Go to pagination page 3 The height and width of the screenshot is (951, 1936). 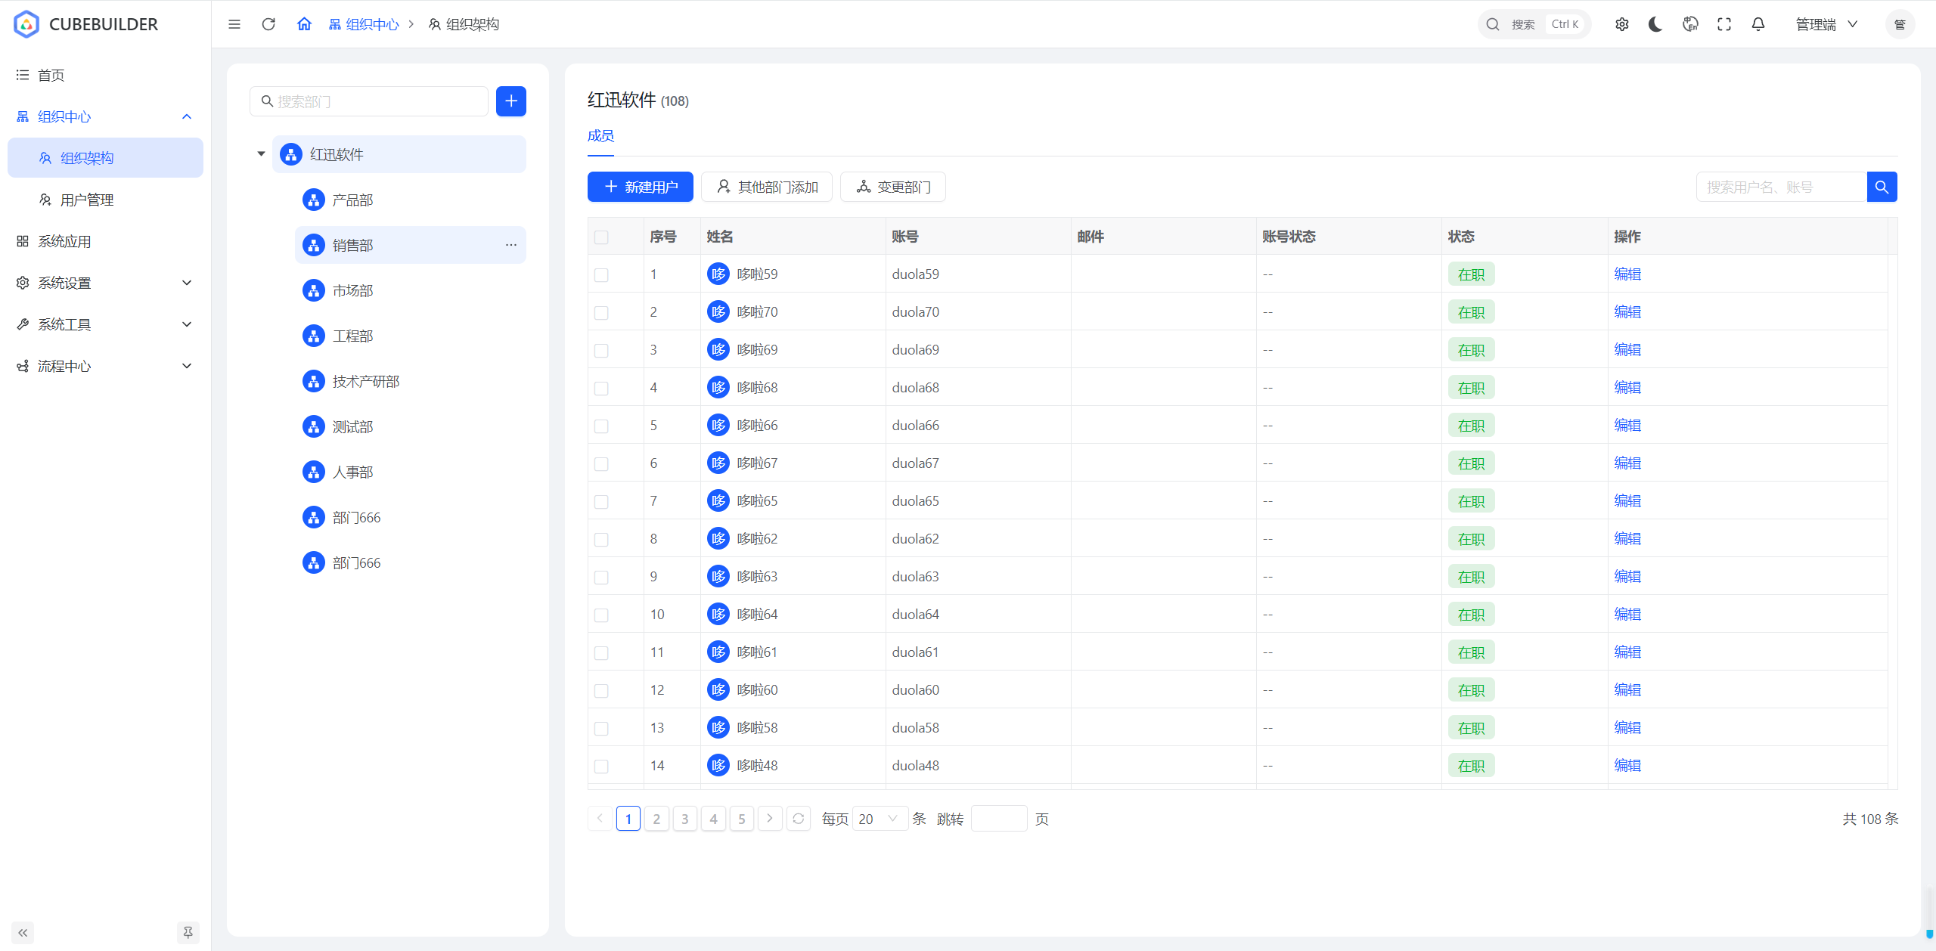point(685,819)
